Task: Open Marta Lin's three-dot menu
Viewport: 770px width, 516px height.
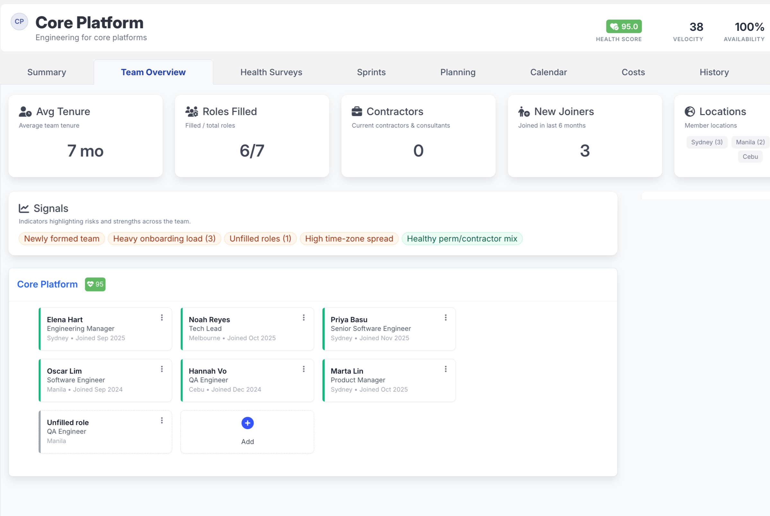Action: coord(446,369)
